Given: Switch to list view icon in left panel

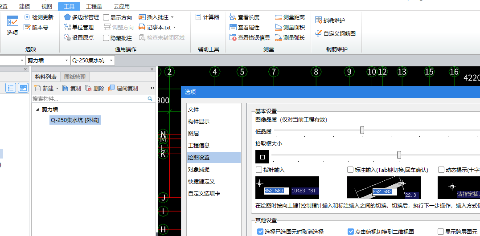Looking at the screenshot, I should coord(11,88).
